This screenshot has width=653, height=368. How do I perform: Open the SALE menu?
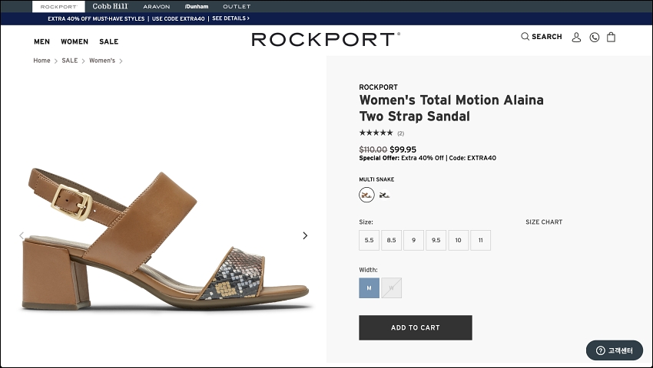coord(108,41)
